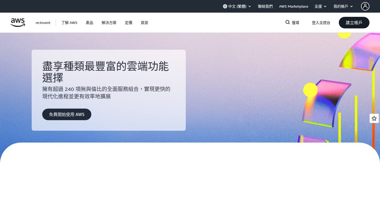Screen dimensions: 380x213
Task: Click the headline 盡享種類最豐富的雲端功能選擇
Action: [x=106, y=72]
